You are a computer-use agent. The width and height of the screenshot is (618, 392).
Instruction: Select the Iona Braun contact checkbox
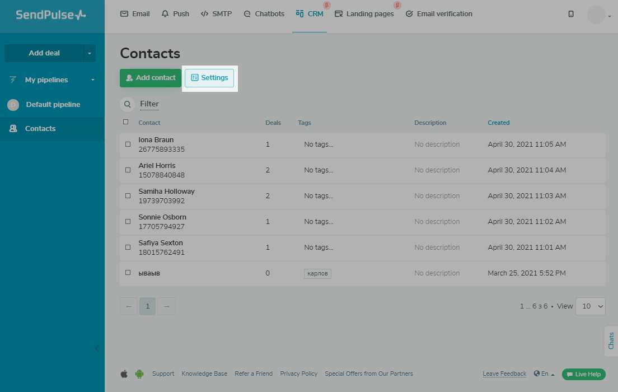[128, 144]
